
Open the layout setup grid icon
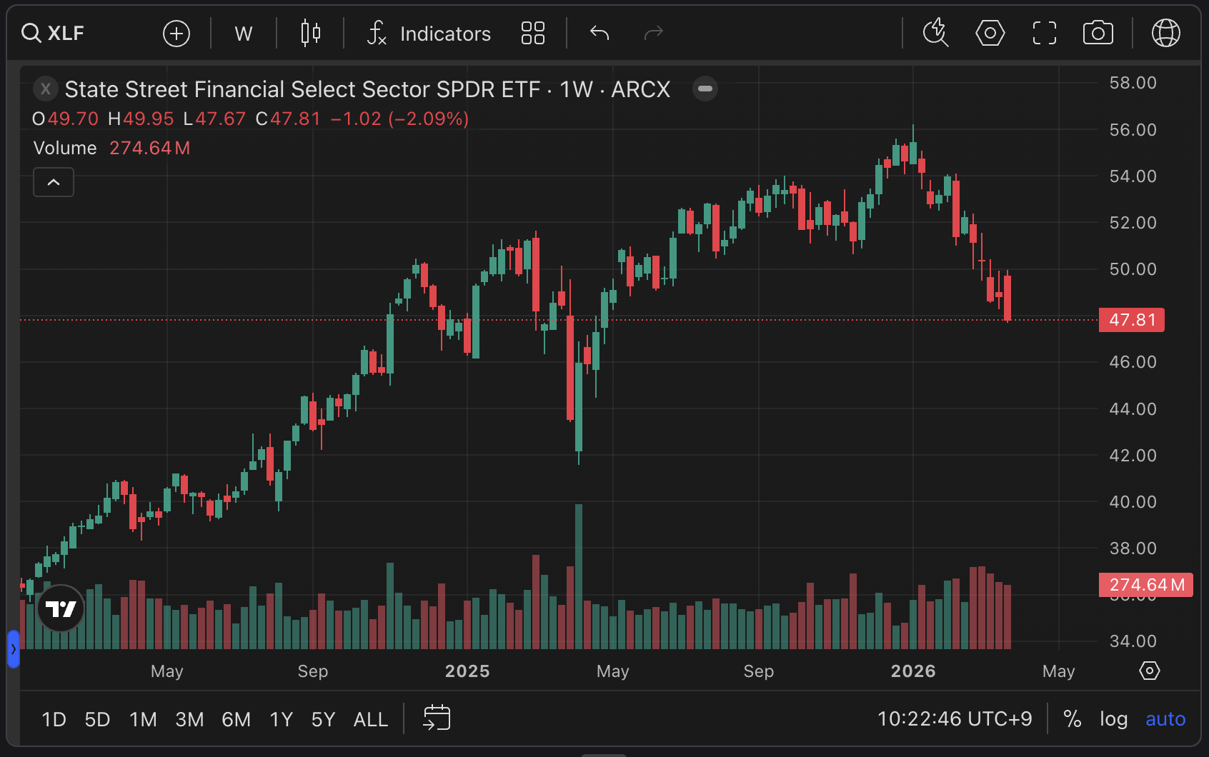[x=533, y=34]
